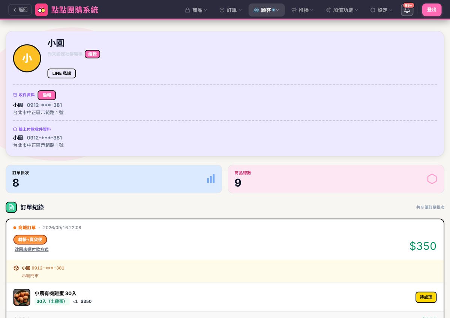
Task: Click the customer name 小圓 heading
Action: pyautogui.click(x=56, y=43)
